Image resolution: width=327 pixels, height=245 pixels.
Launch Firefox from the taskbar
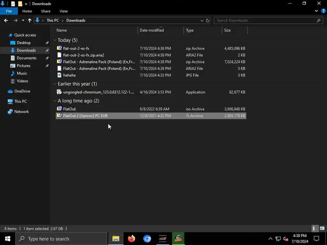[x=131, y=239]
